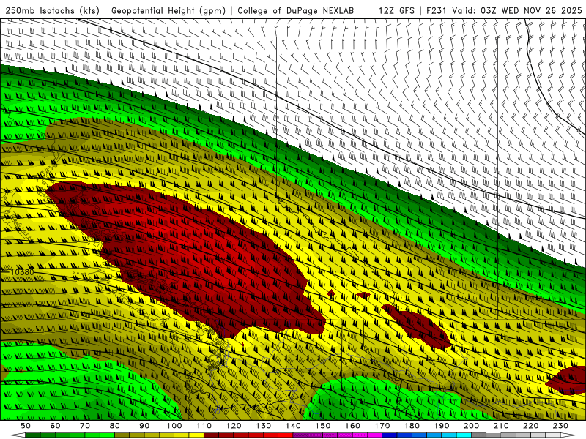The width and height of the screenshot is (586, 439).
Task: Click the '90' legend value
Action: pos(144,426)
